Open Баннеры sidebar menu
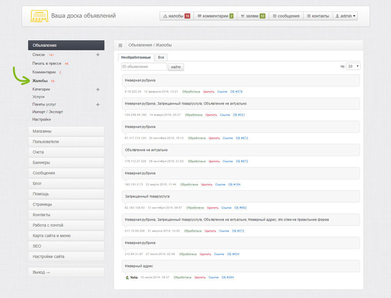This screenshot has height=298, width=391. pyautogui.click(x=66, y=163)
